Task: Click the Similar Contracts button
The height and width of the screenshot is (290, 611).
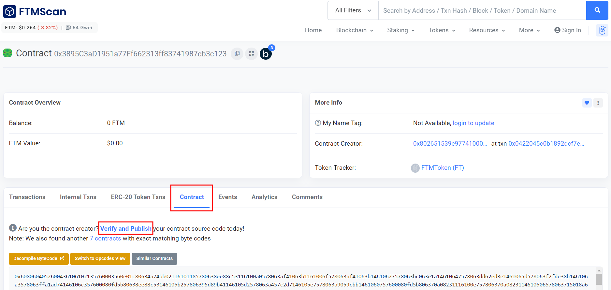Action: (154, 259)
